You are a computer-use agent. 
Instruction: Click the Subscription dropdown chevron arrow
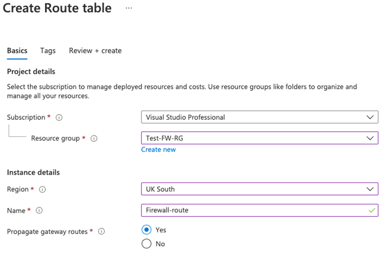click(369, 117)
